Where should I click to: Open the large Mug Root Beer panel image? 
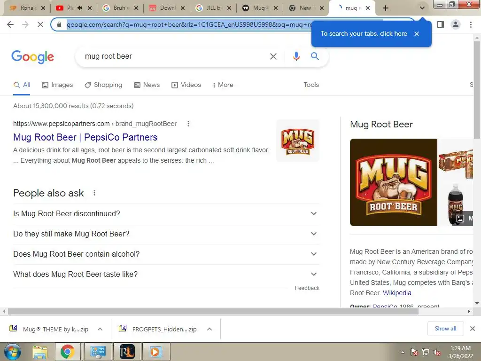(394, 182)
